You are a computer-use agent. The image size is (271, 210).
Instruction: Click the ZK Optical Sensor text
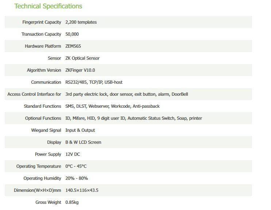(82, 58)
